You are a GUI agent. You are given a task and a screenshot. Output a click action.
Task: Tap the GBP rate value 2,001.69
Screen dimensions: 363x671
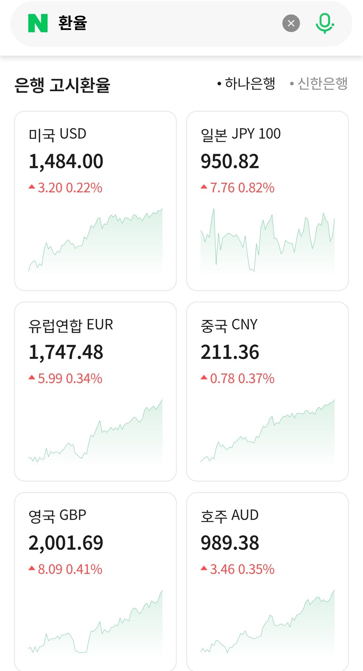(66, 543)
